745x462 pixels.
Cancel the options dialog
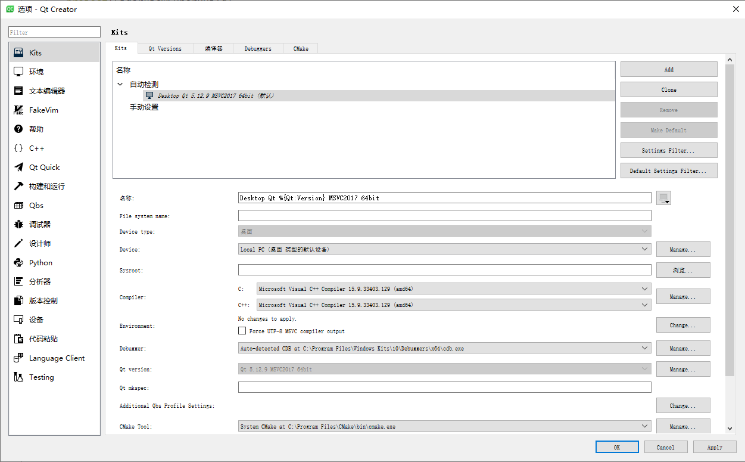coord(666,447)
